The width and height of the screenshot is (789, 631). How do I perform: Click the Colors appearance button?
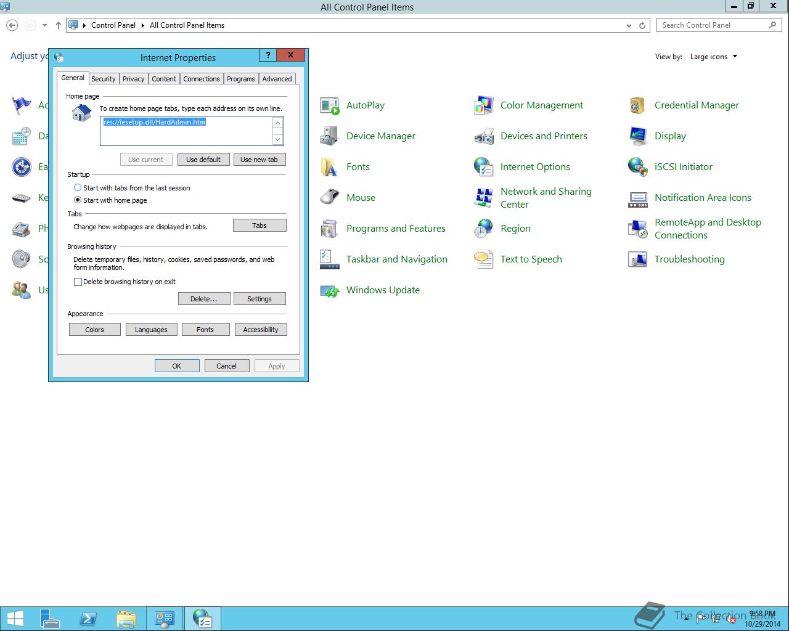94,330
